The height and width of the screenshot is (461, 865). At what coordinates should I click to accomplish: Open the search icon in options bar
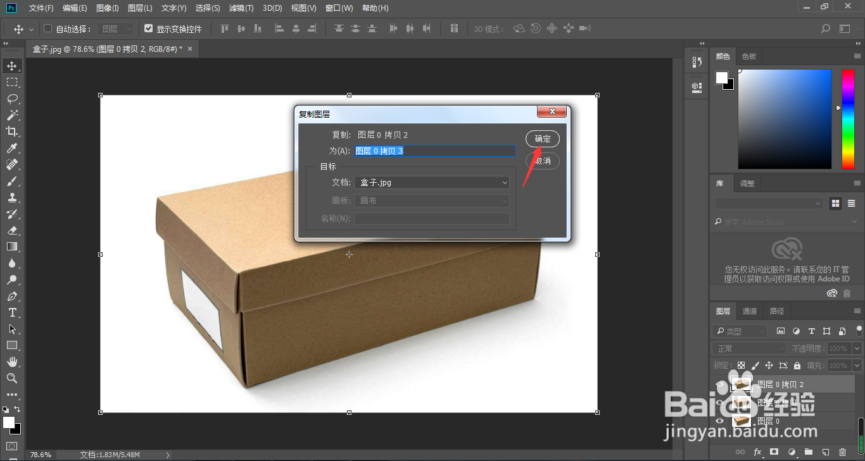tap(826, 28)
